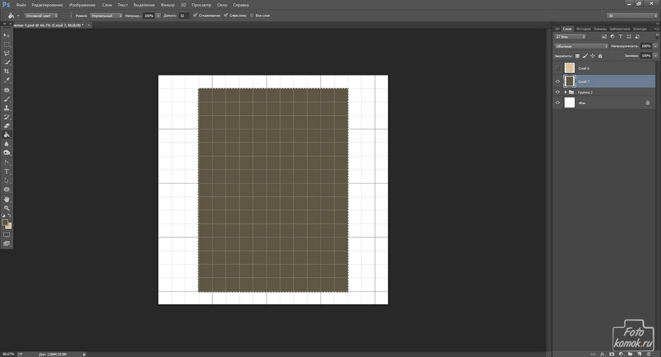
Task: Open the Фильтр menu
Action: (x=167, y=5)
